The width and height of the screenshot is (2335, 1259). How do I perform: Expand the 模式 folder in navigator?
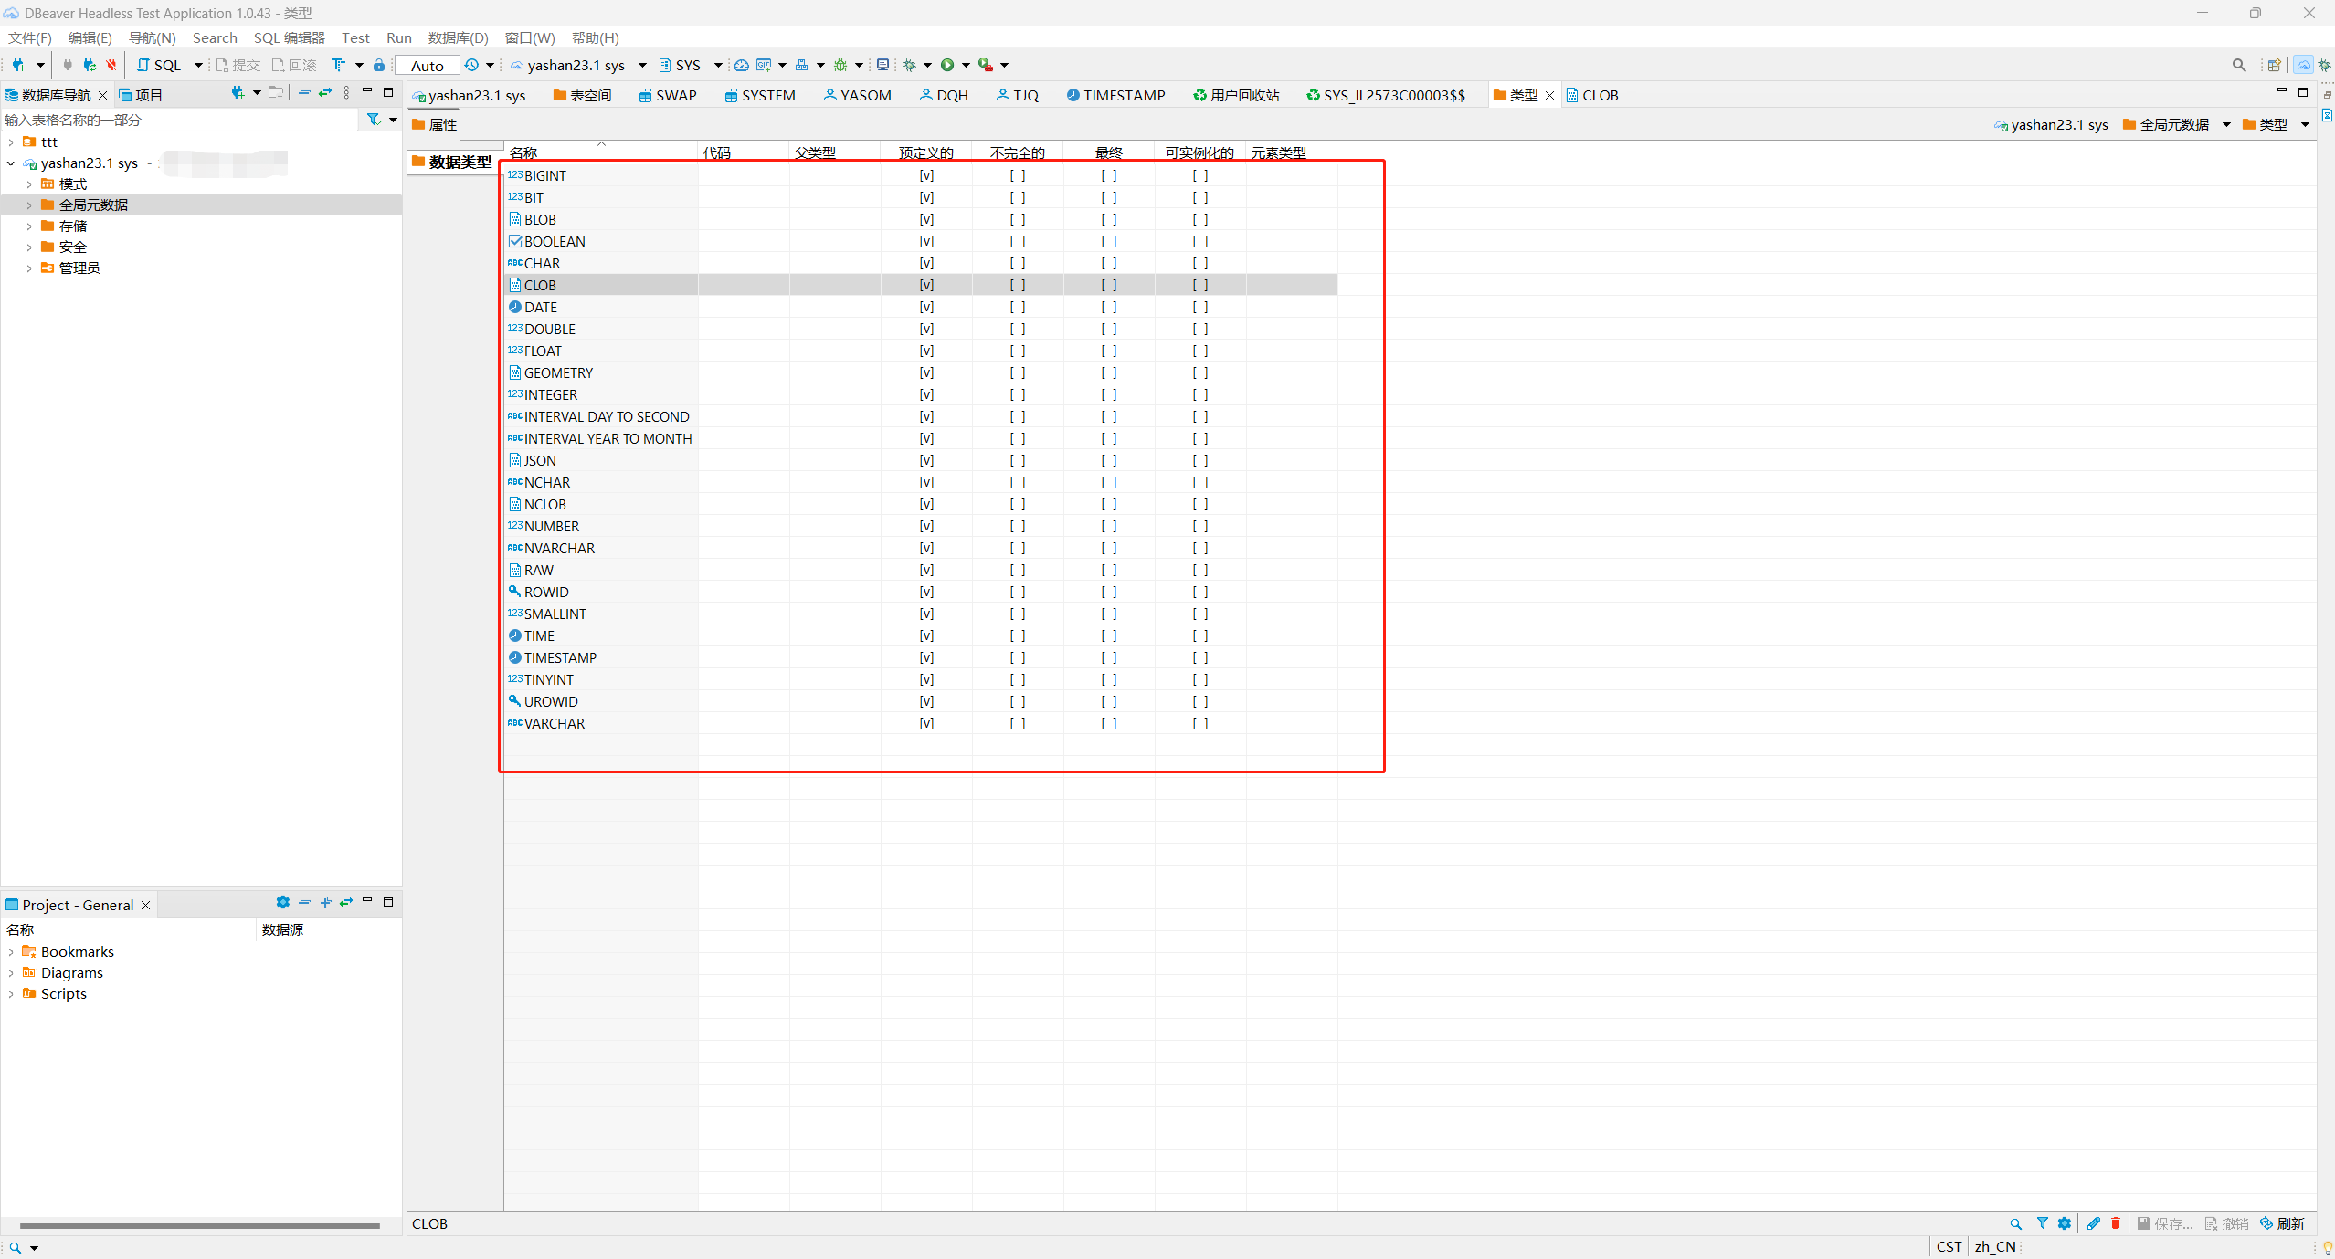tap(29, 184)
